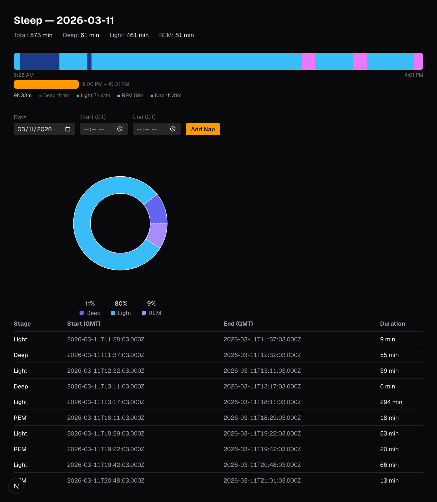Open the clock icon in the Start (CT) field
Screen dimensions: 437x502
[x=119, y=129]
